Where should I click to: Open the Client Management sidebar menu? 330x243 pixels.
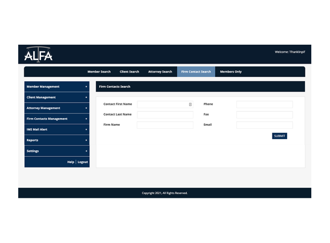click(x=57, y=97)
